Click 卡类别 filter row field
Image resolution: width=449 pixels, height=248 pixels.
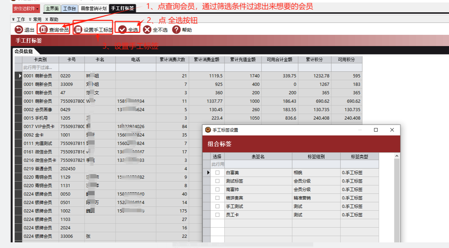click(40, 67)
